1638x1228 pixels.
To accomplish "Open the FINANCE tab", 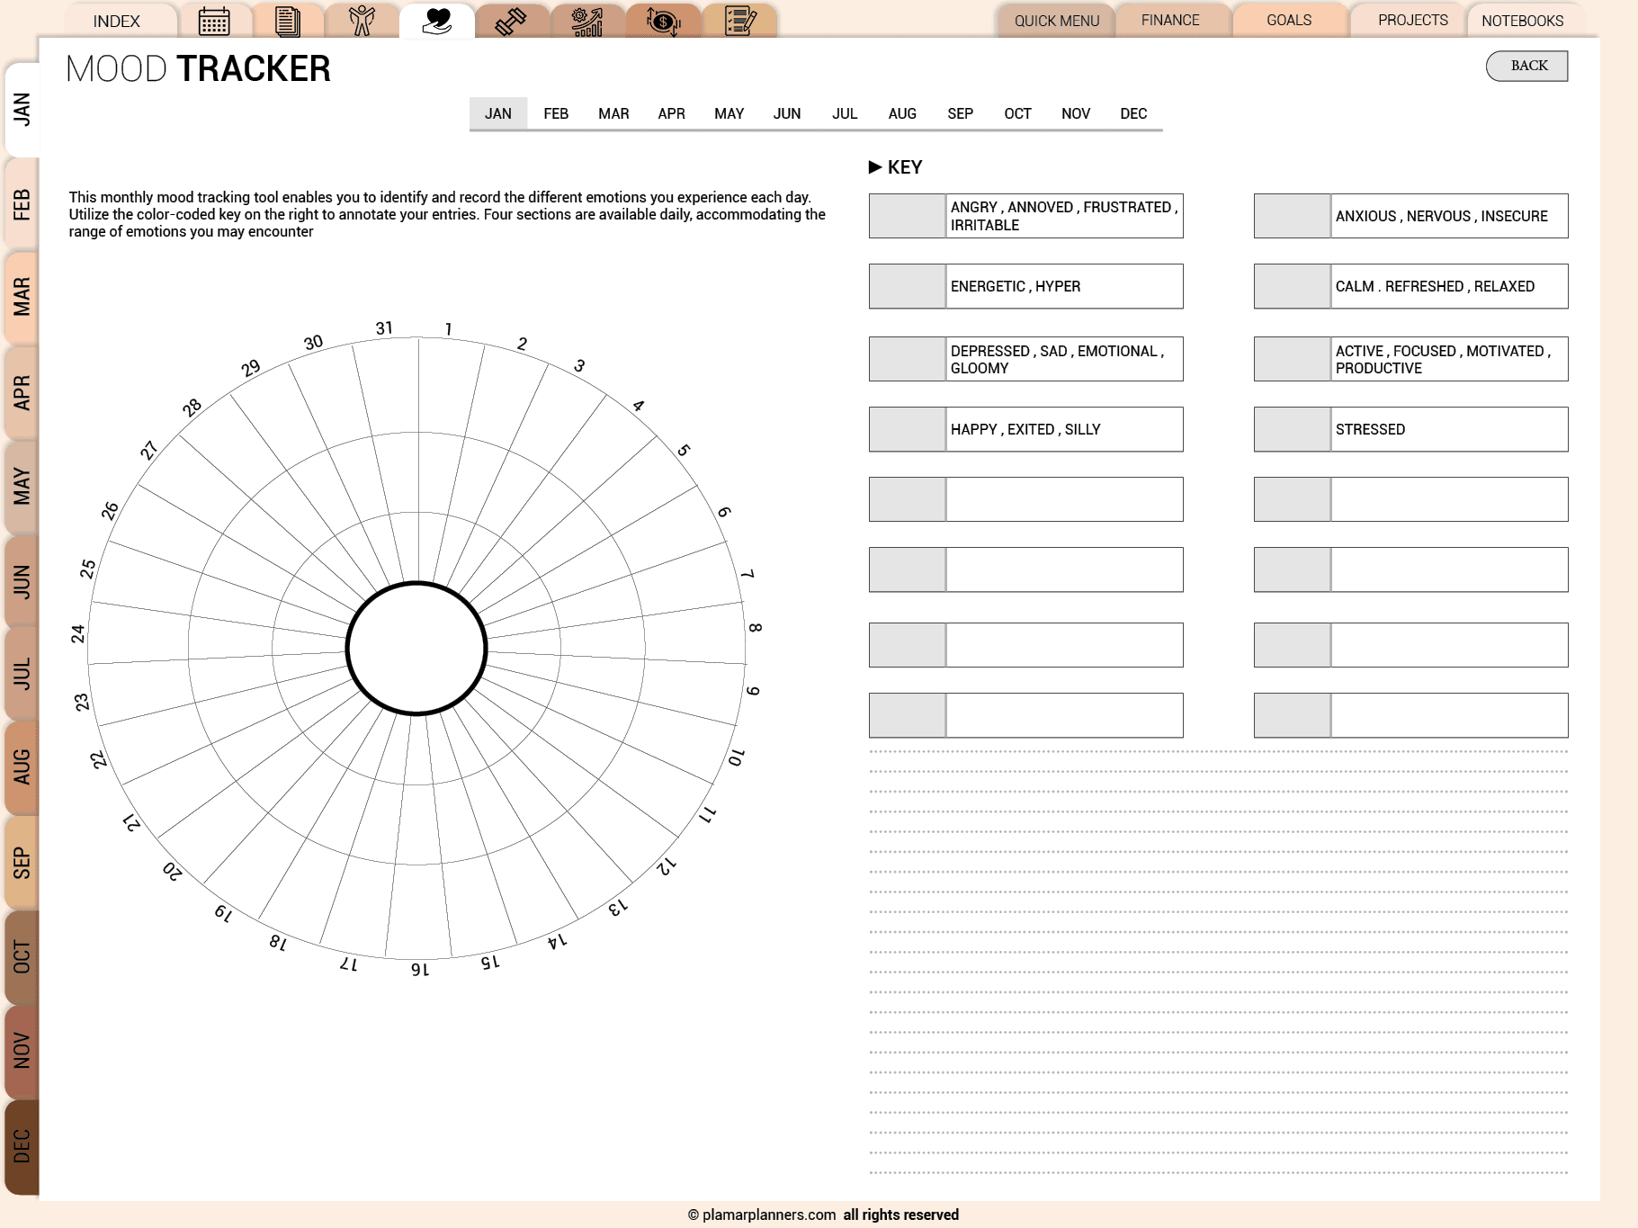I will point(1170,21).
